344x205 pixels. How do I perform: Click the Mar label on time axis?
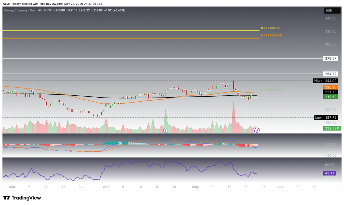click(12, 187)
